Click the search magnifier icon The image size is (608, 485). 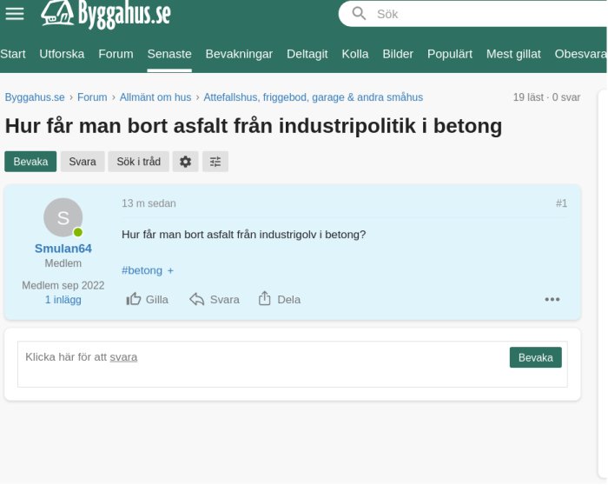[x=359, y=14]
